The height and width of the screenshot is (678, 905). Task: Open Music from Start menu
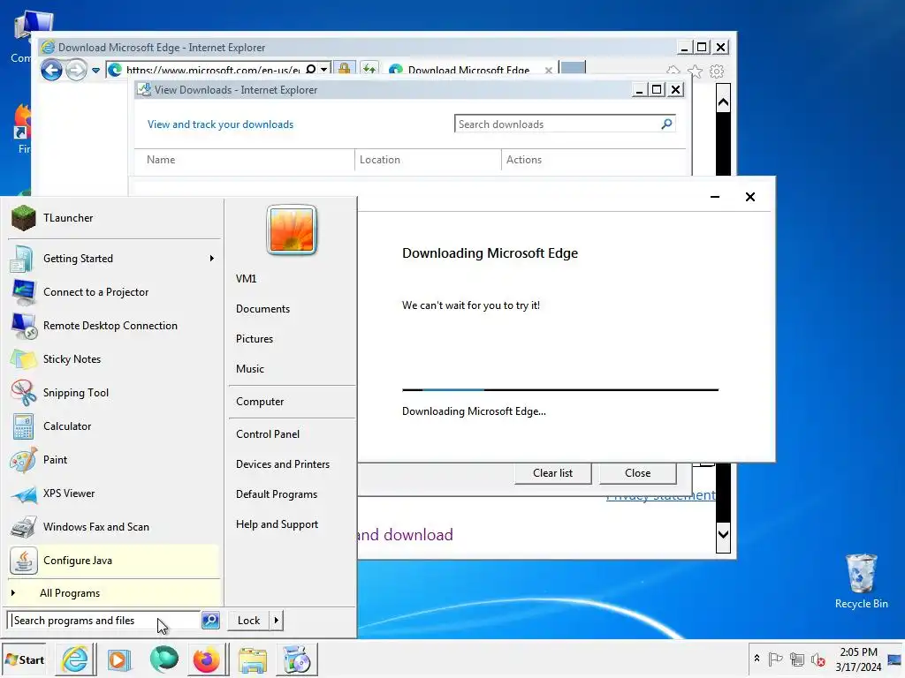(250, 369)
